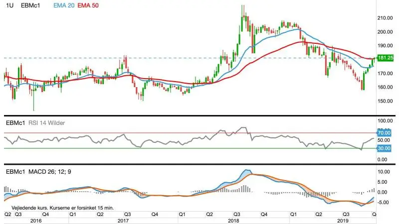Click the green 181.25 current price tag
This screenshot has height=224, width=399.
pyautogui.click(x=385, y=58)
